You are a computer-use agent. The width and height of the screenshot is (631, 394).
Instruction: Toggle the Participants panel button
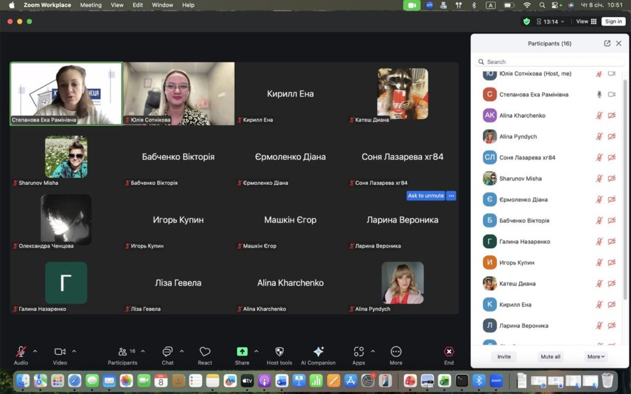coord(123,352)
